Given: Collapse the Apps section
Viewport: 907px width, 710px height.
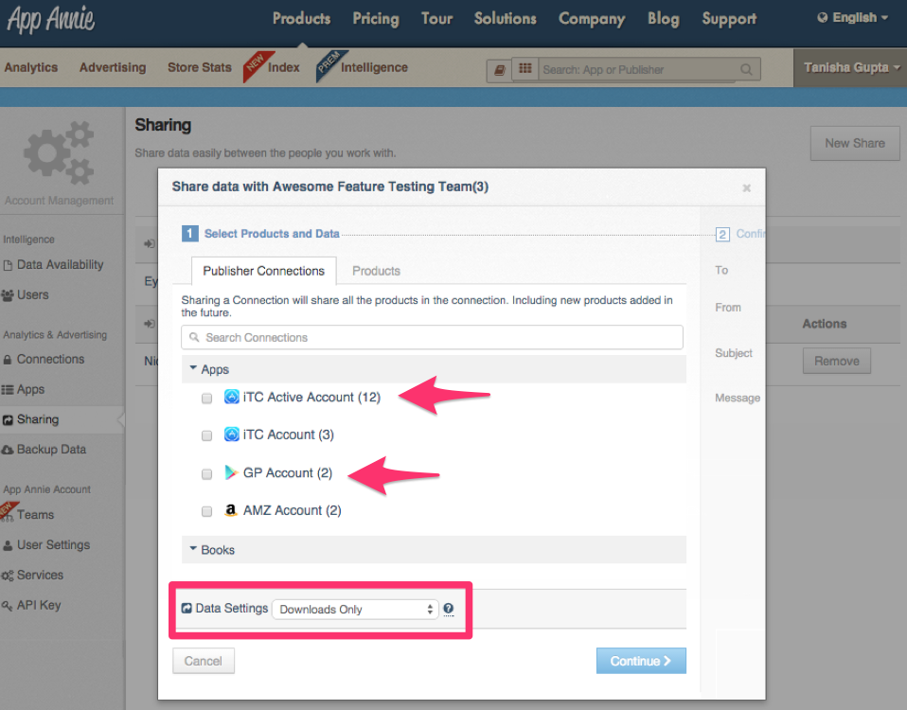Looking at the screenshot, I should coord(434,369).
